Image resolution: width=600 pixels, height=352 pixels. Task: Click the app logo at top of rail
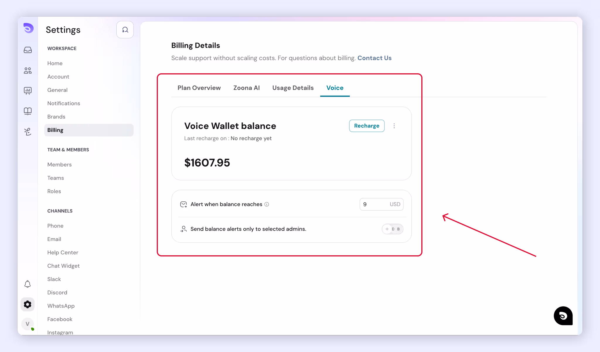tap(28, 28)
